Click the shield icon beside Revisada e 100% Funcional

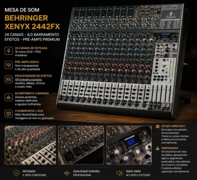coord(17,173)
